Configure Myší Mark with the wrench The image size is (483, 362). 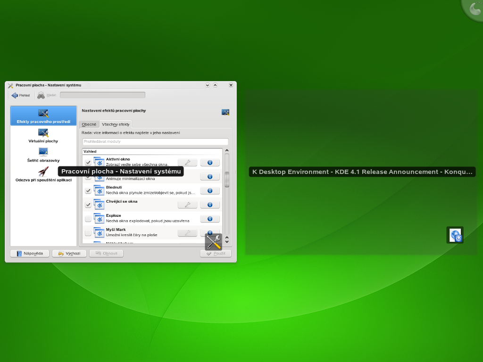coord(187,233)
